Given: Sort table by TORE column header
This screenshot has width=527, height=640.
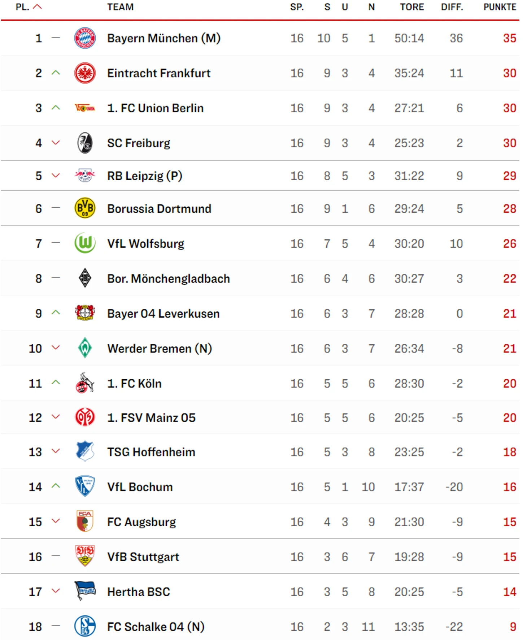Looking at the screenshot, I should coord(412,7).
